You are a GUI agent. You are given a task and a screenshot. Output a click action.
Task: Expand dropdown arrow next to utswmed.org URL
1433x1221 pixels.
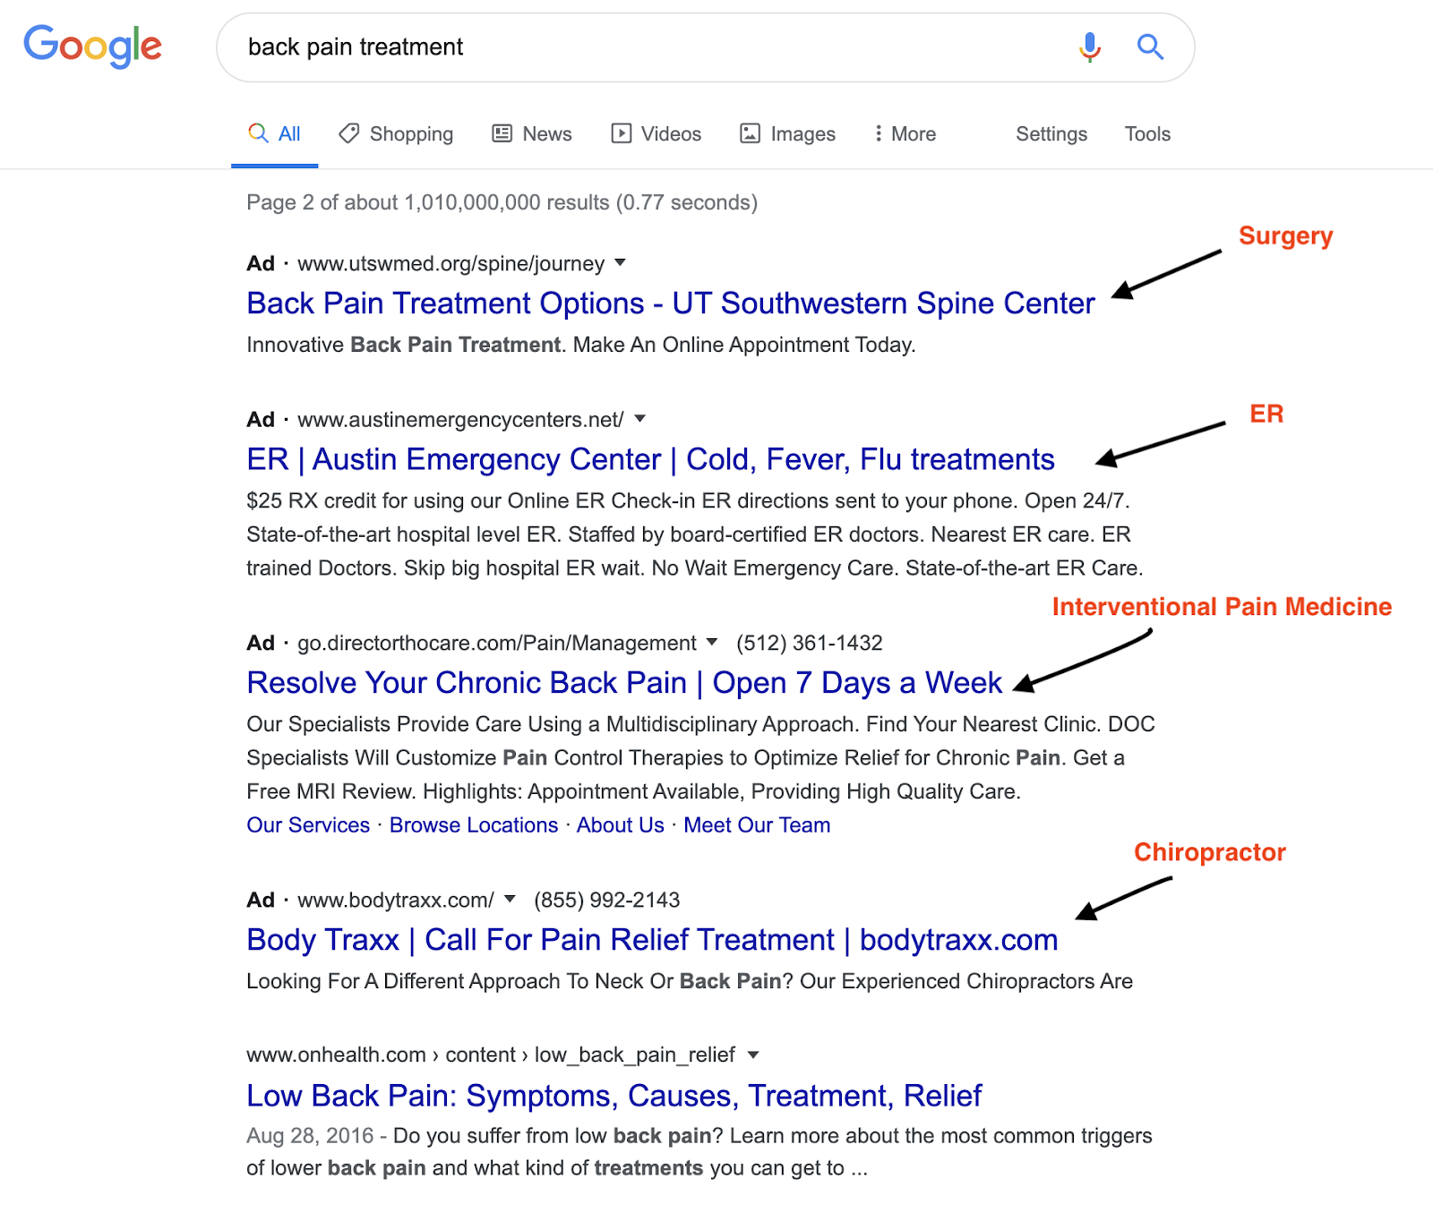pyautogui.click(x=620, y=262)
